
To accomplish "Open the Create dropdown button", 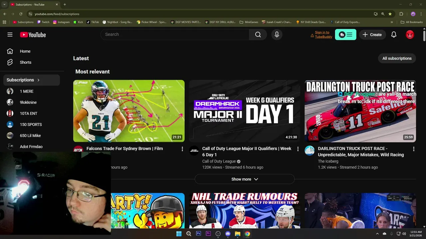I will click(x=372, y=35).
